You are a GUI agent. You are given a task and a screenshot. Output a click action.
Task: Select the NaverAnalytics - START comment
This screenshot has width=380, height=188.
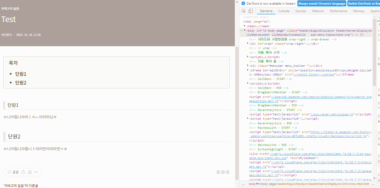point(275,110)
